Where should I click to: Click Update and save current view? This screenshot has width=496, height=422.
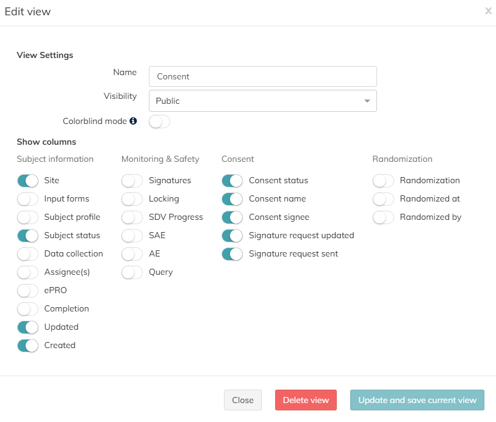click(x=417, y=400)
